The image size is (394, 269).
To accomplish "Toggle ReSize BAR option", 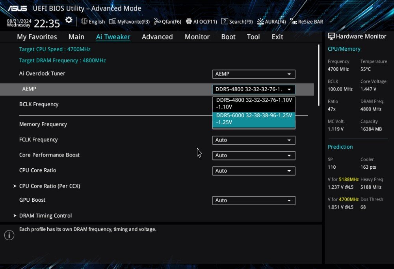I will coord(307,22).
